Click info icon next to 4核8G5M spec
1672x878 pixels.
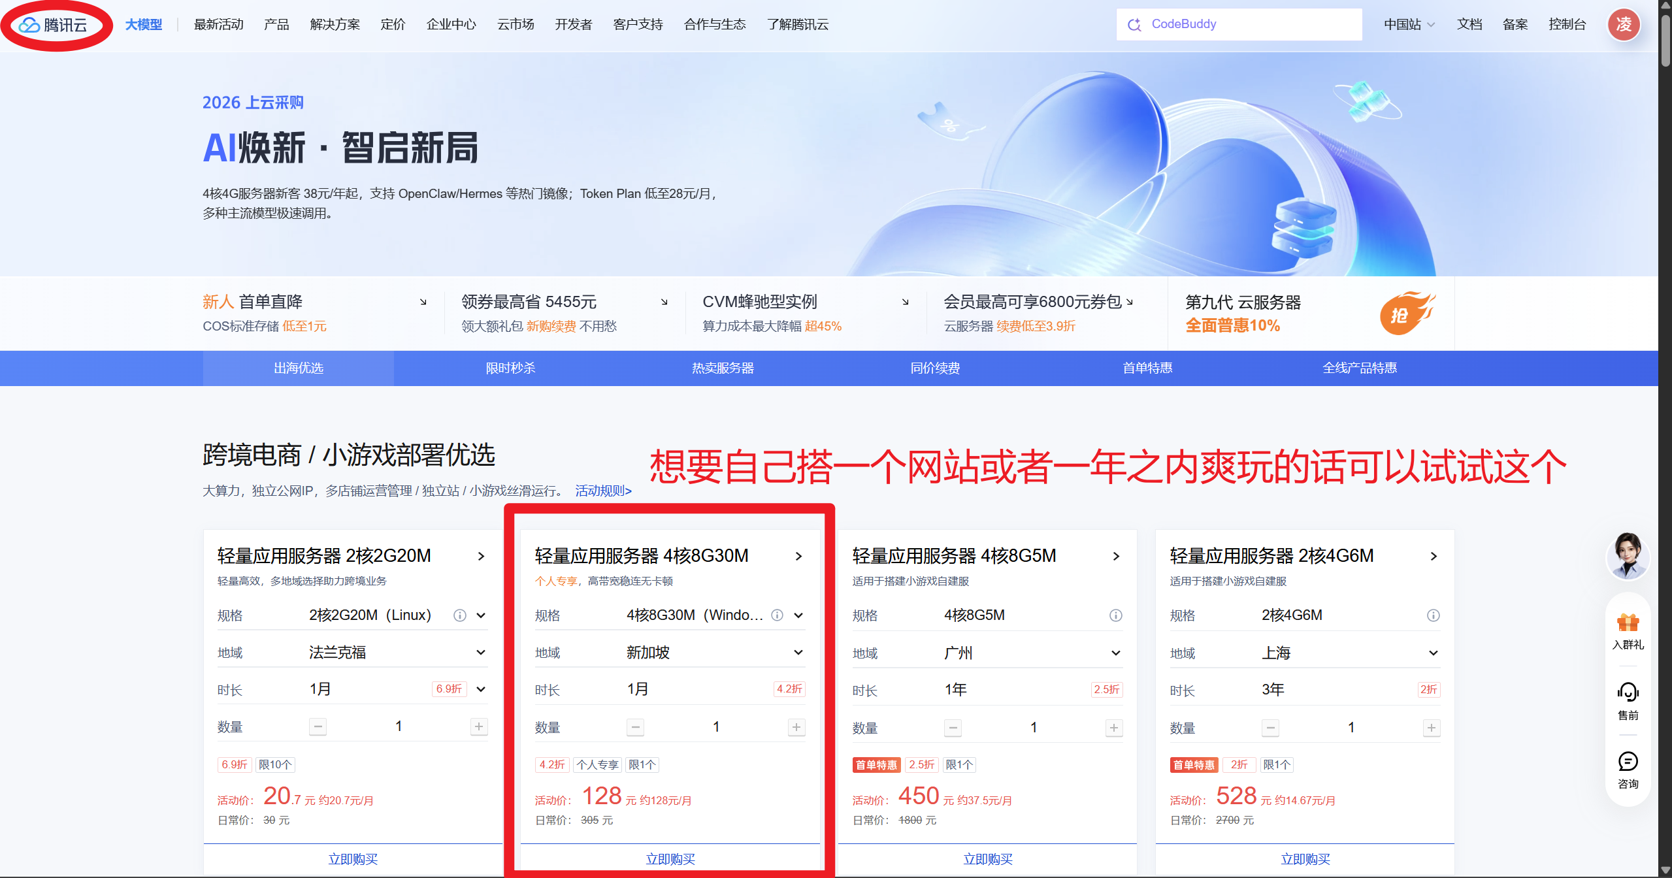pos(1116,615)
